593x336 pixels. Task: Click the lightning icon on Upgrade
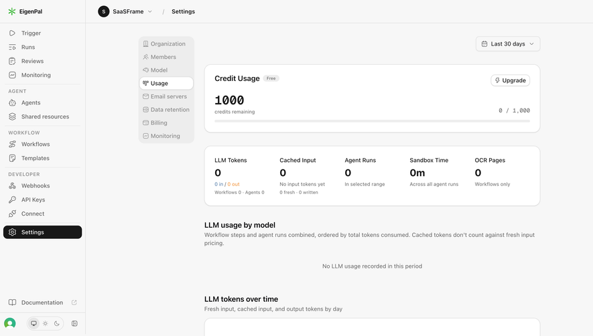497,80
